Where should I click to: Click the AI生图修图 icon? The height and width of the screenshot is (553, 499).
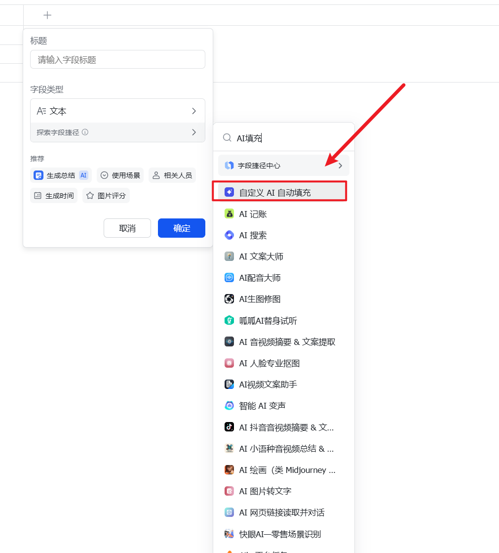click(229, 298)
